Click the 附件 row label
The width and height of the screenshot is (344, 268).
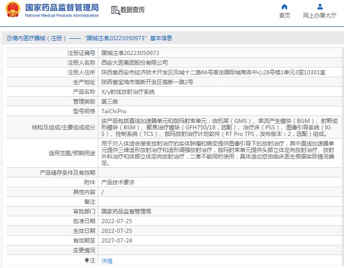click(x=90, y=183)
